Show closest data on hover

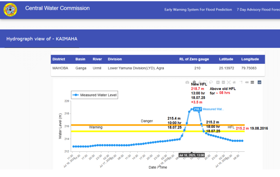(246, 82)
